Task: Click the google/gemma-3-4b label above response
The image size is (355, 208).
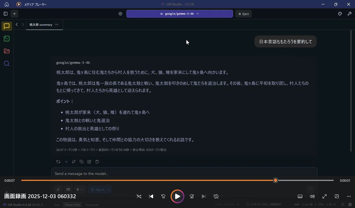Action: point(73,63)
